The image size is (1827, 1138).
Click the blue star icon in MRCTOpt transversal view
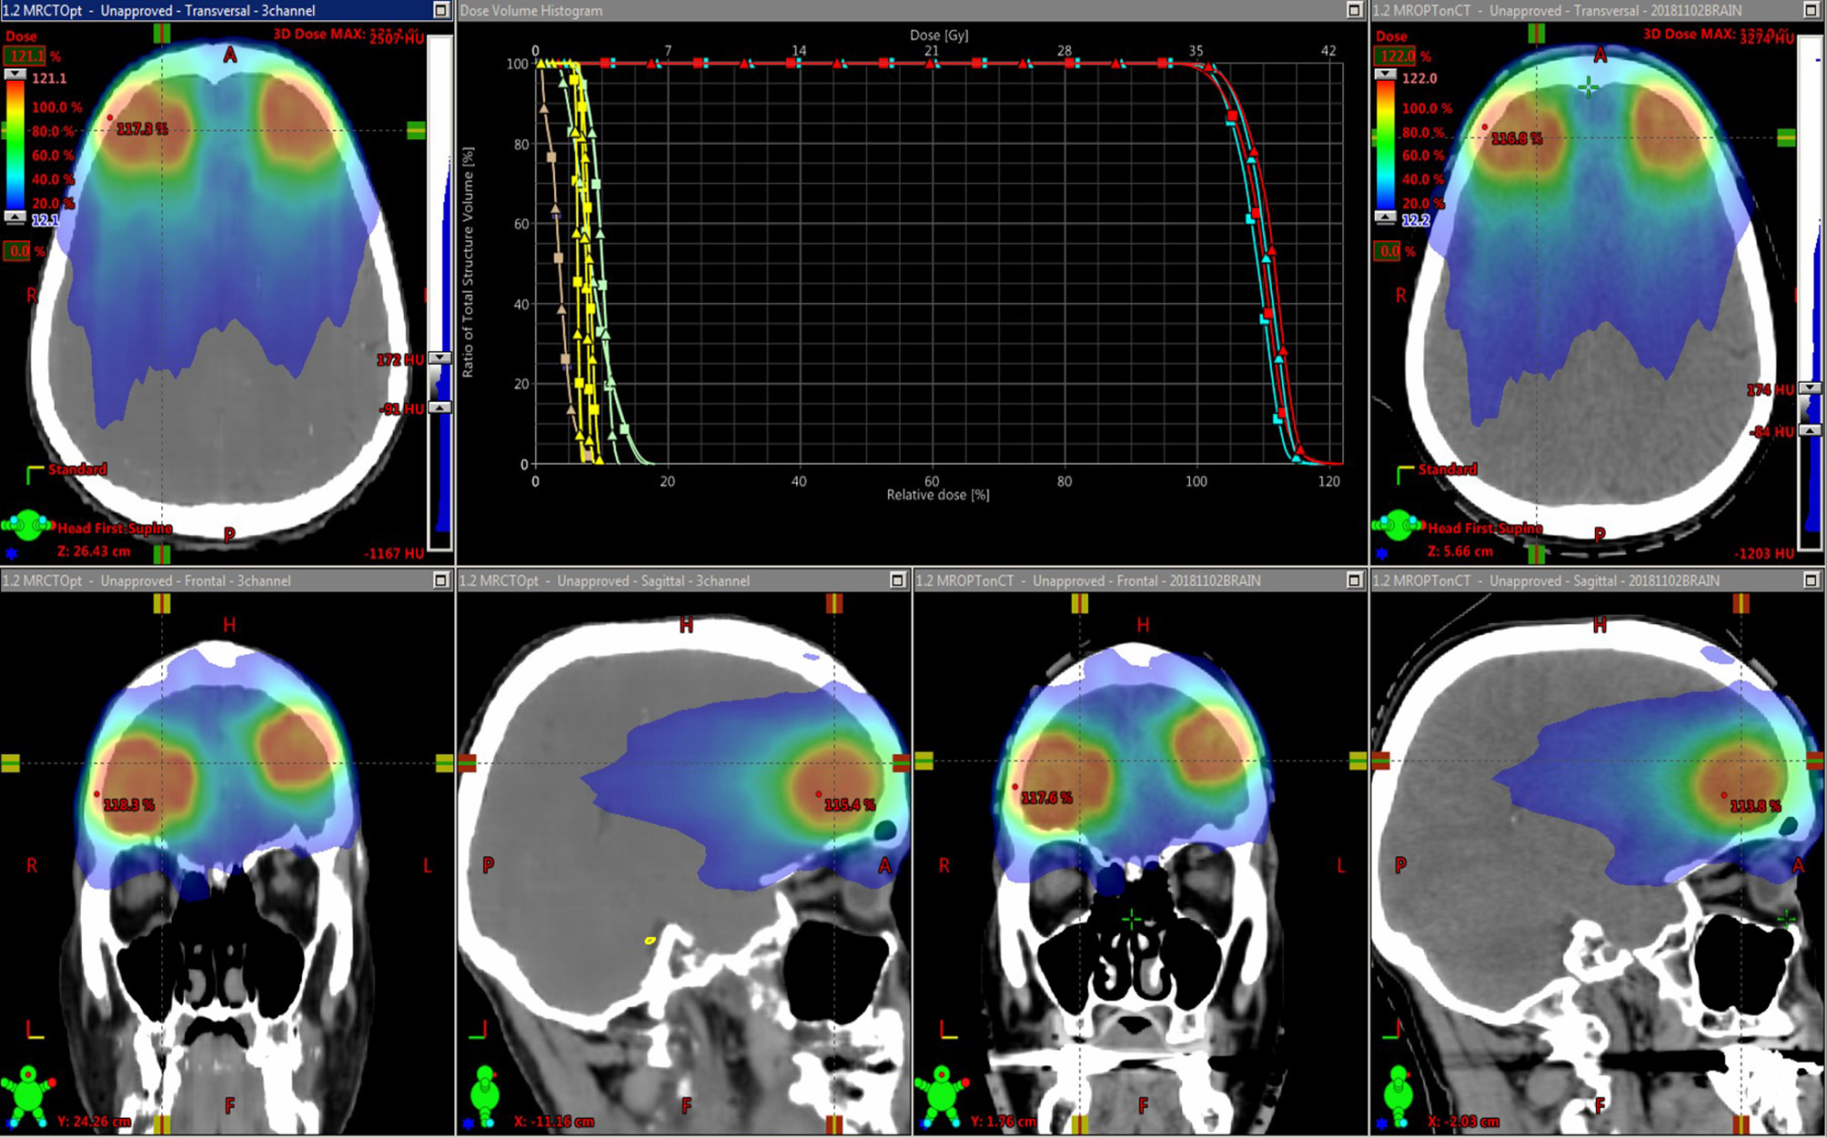(x=12, y=553)
